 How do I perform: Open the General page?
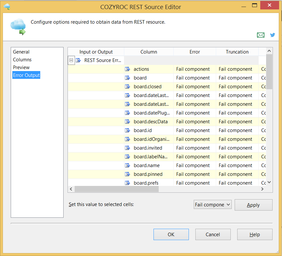[21, 52]
